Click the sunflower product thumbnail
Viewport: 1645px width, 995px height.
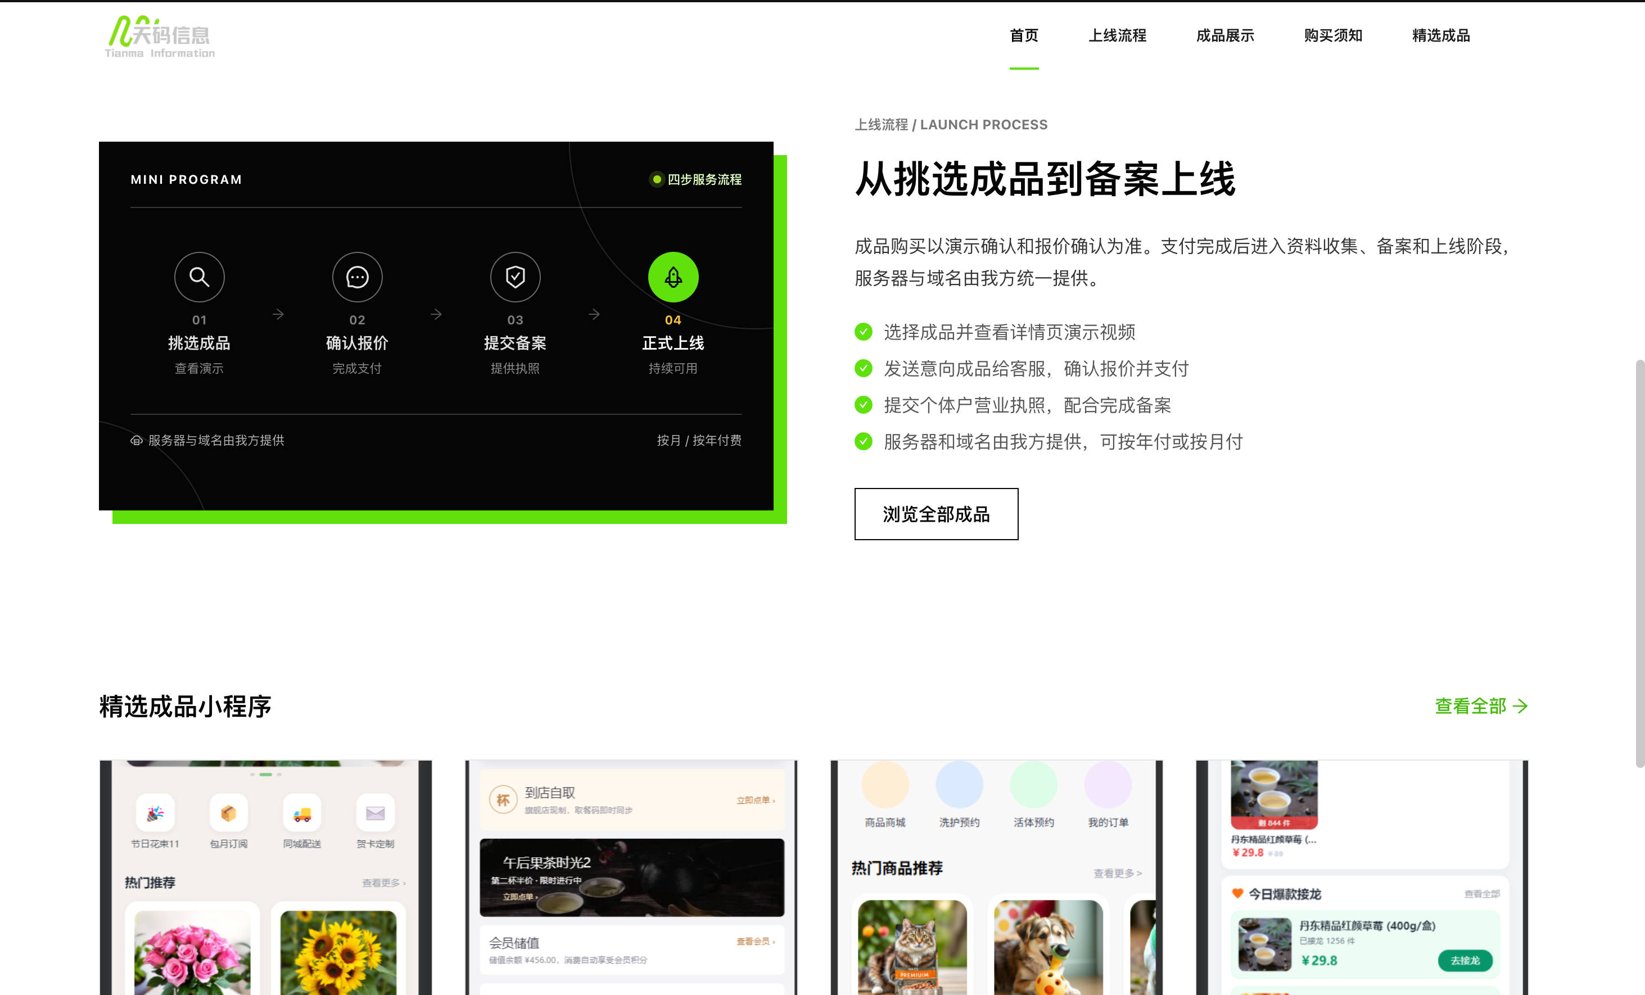pyautogui.click(x=338, y=953)
